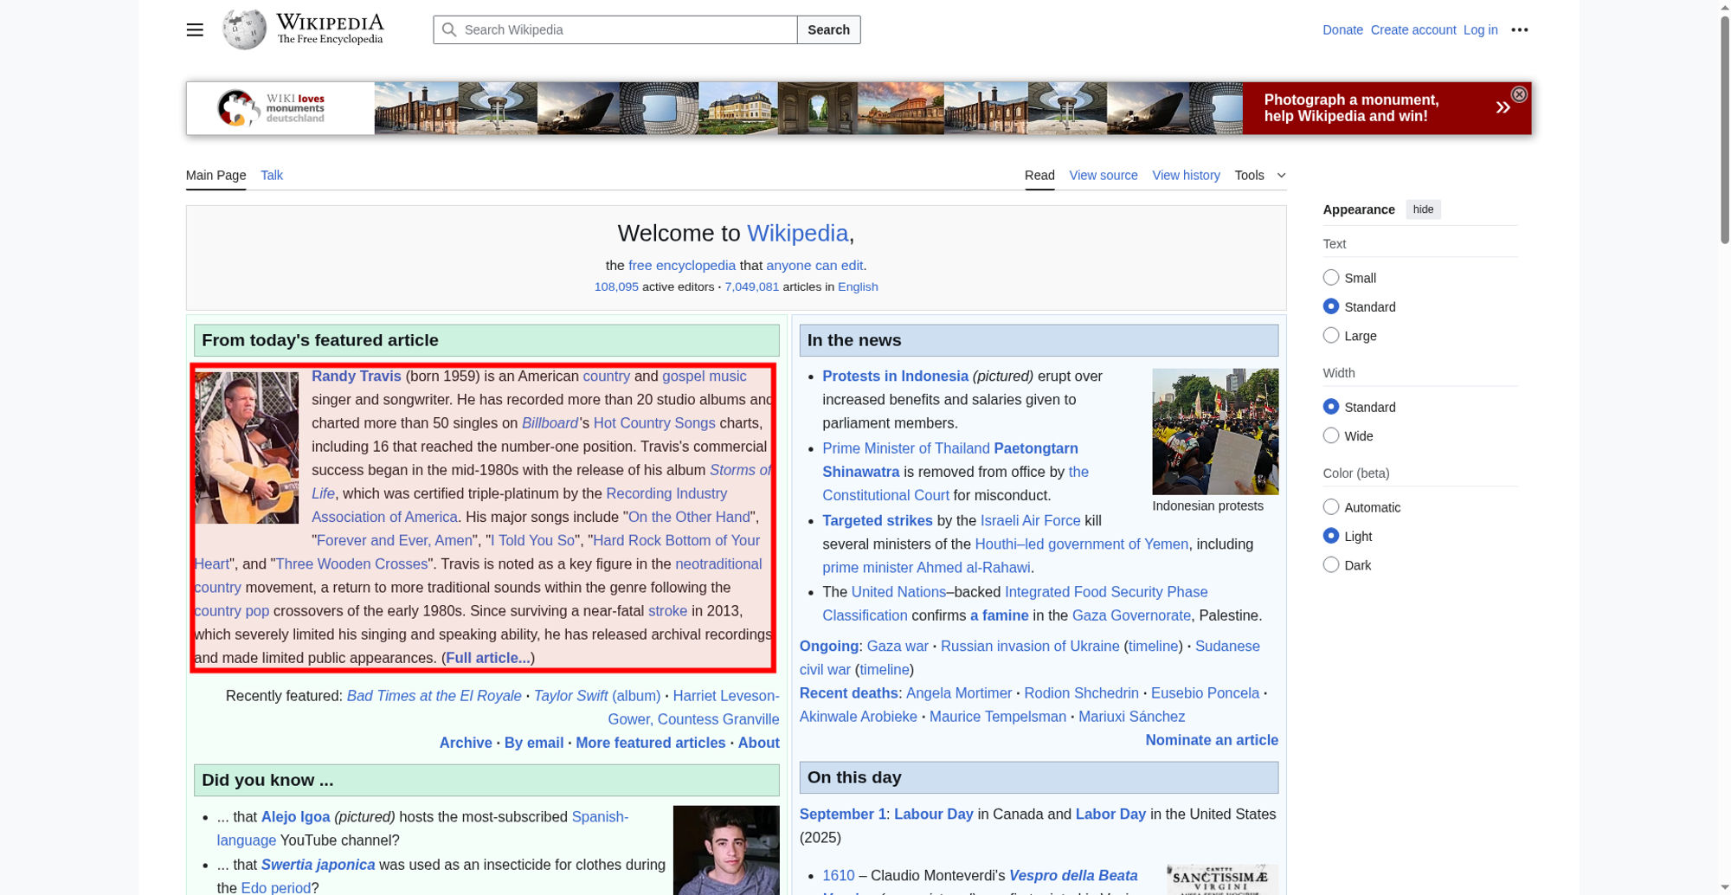Open Nominate an article link
Image resolution: width=1731 pixels, height=895 pixels.
click(1212, 740)
